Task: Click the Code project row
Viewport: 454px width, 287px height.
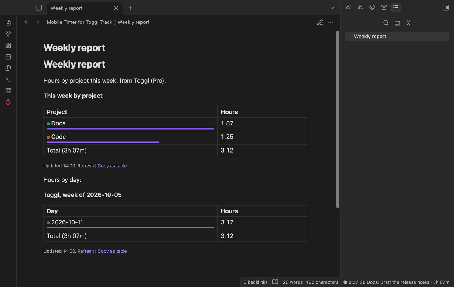Action: (x=176, y=138)
